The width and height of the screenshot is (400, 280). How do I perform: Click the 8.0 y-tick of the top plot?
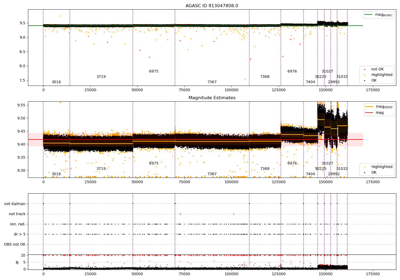tap(22, 66)
